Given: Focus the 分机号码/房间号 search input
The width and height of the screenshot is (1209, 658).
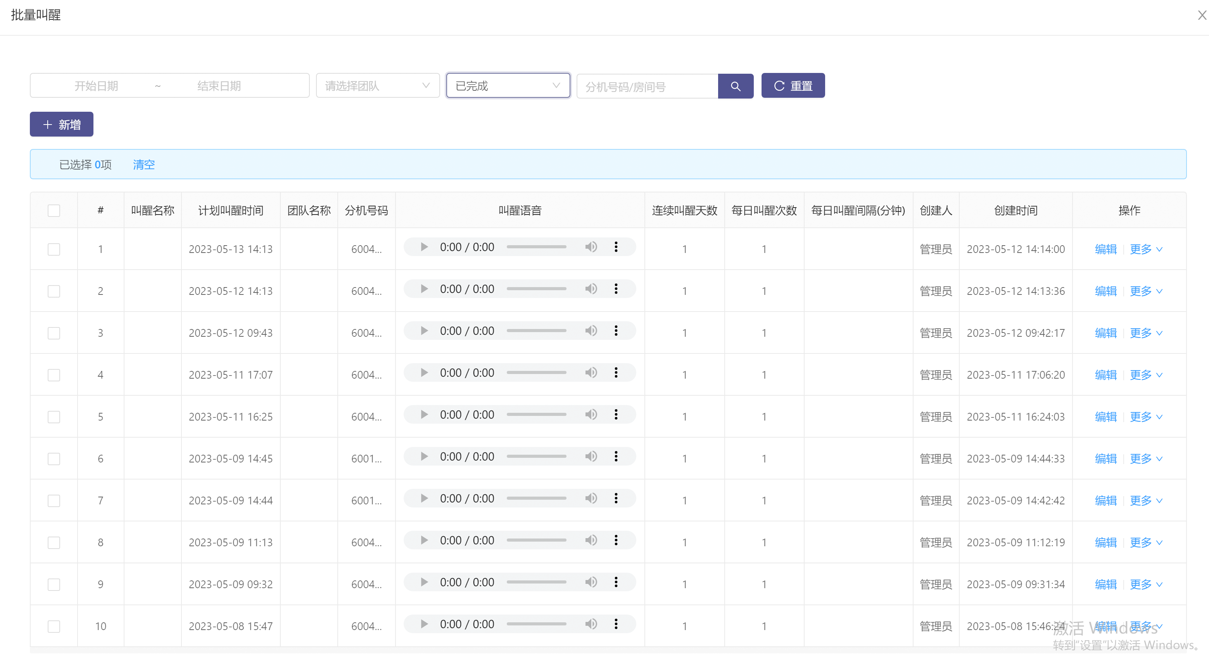Looking at the screenshot, I should [648, 87].
